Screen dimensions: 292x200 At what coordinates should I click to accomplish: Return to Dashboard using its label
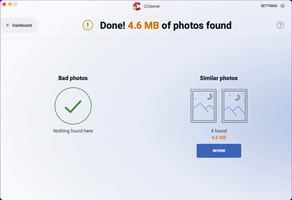coord(22,25)
